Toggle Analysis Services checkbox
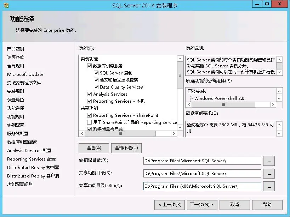This screenshot has height=217, width=290. click(89, 94)
